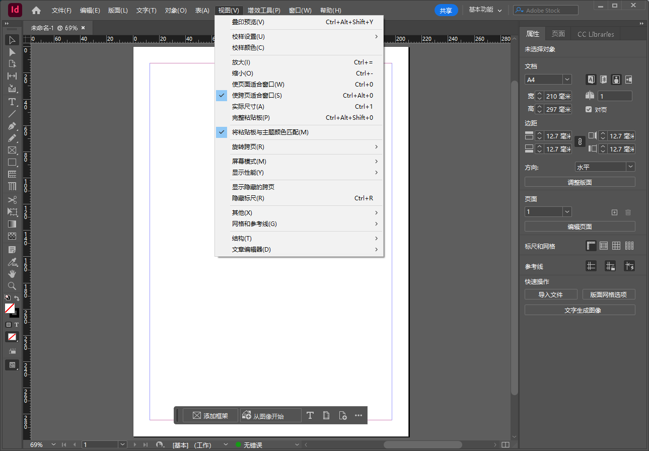The height and width of the screenshot is (451, 649).
Task: Click the lock guides icon
Action: click(610, 266)
